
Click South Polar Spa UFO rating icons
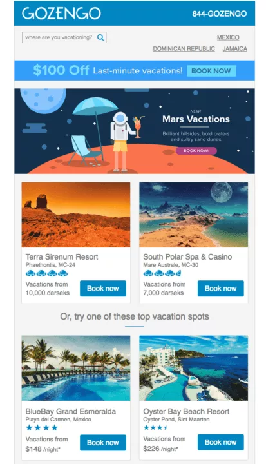click(x=162, y=273)
